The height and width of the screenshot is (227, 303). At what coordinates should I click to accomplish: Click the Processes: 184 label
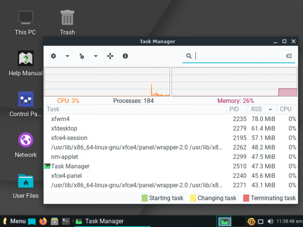[x=133, y=101]
